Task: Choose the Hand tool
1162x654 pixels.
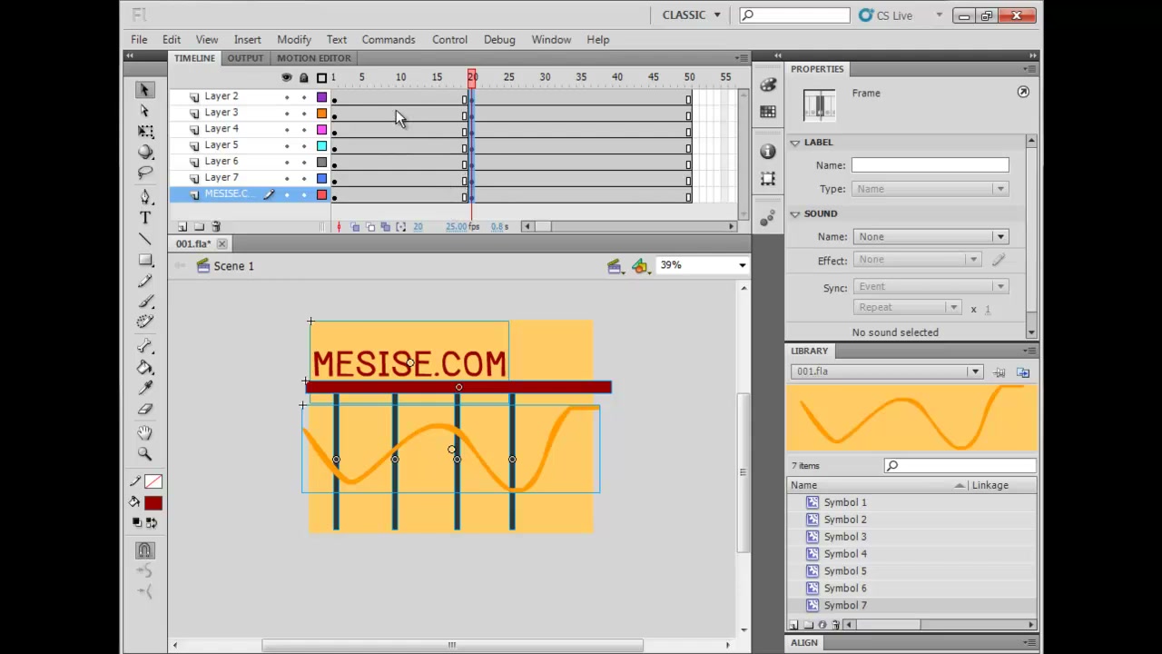Action: 145,433
